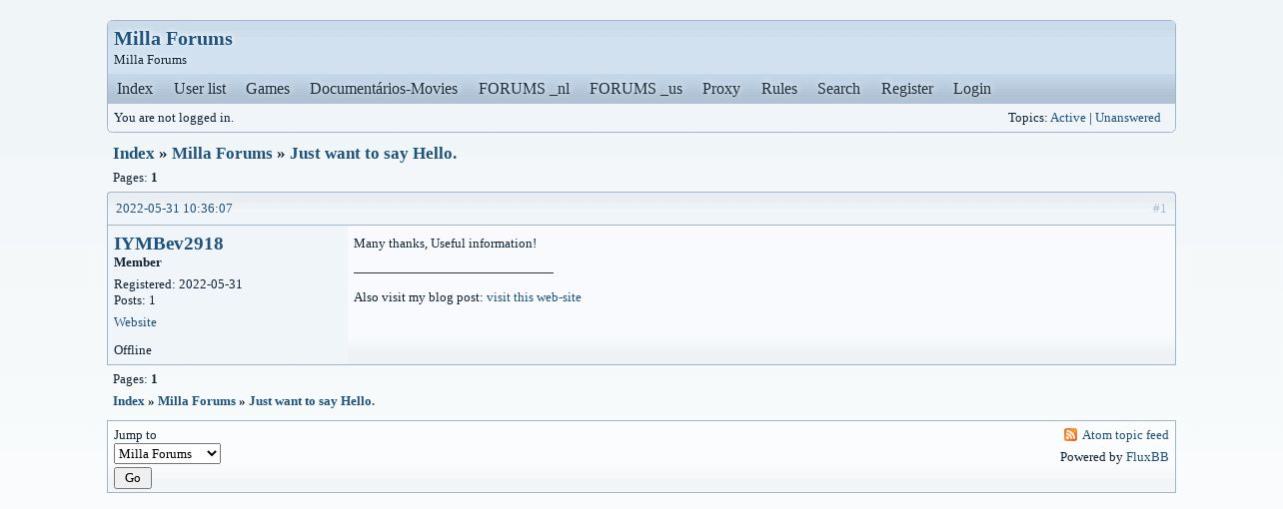Image resolution: width=1283 pixels, height=509 pixels.
Task: Open the User list menu item
Action: pos(200,89)
